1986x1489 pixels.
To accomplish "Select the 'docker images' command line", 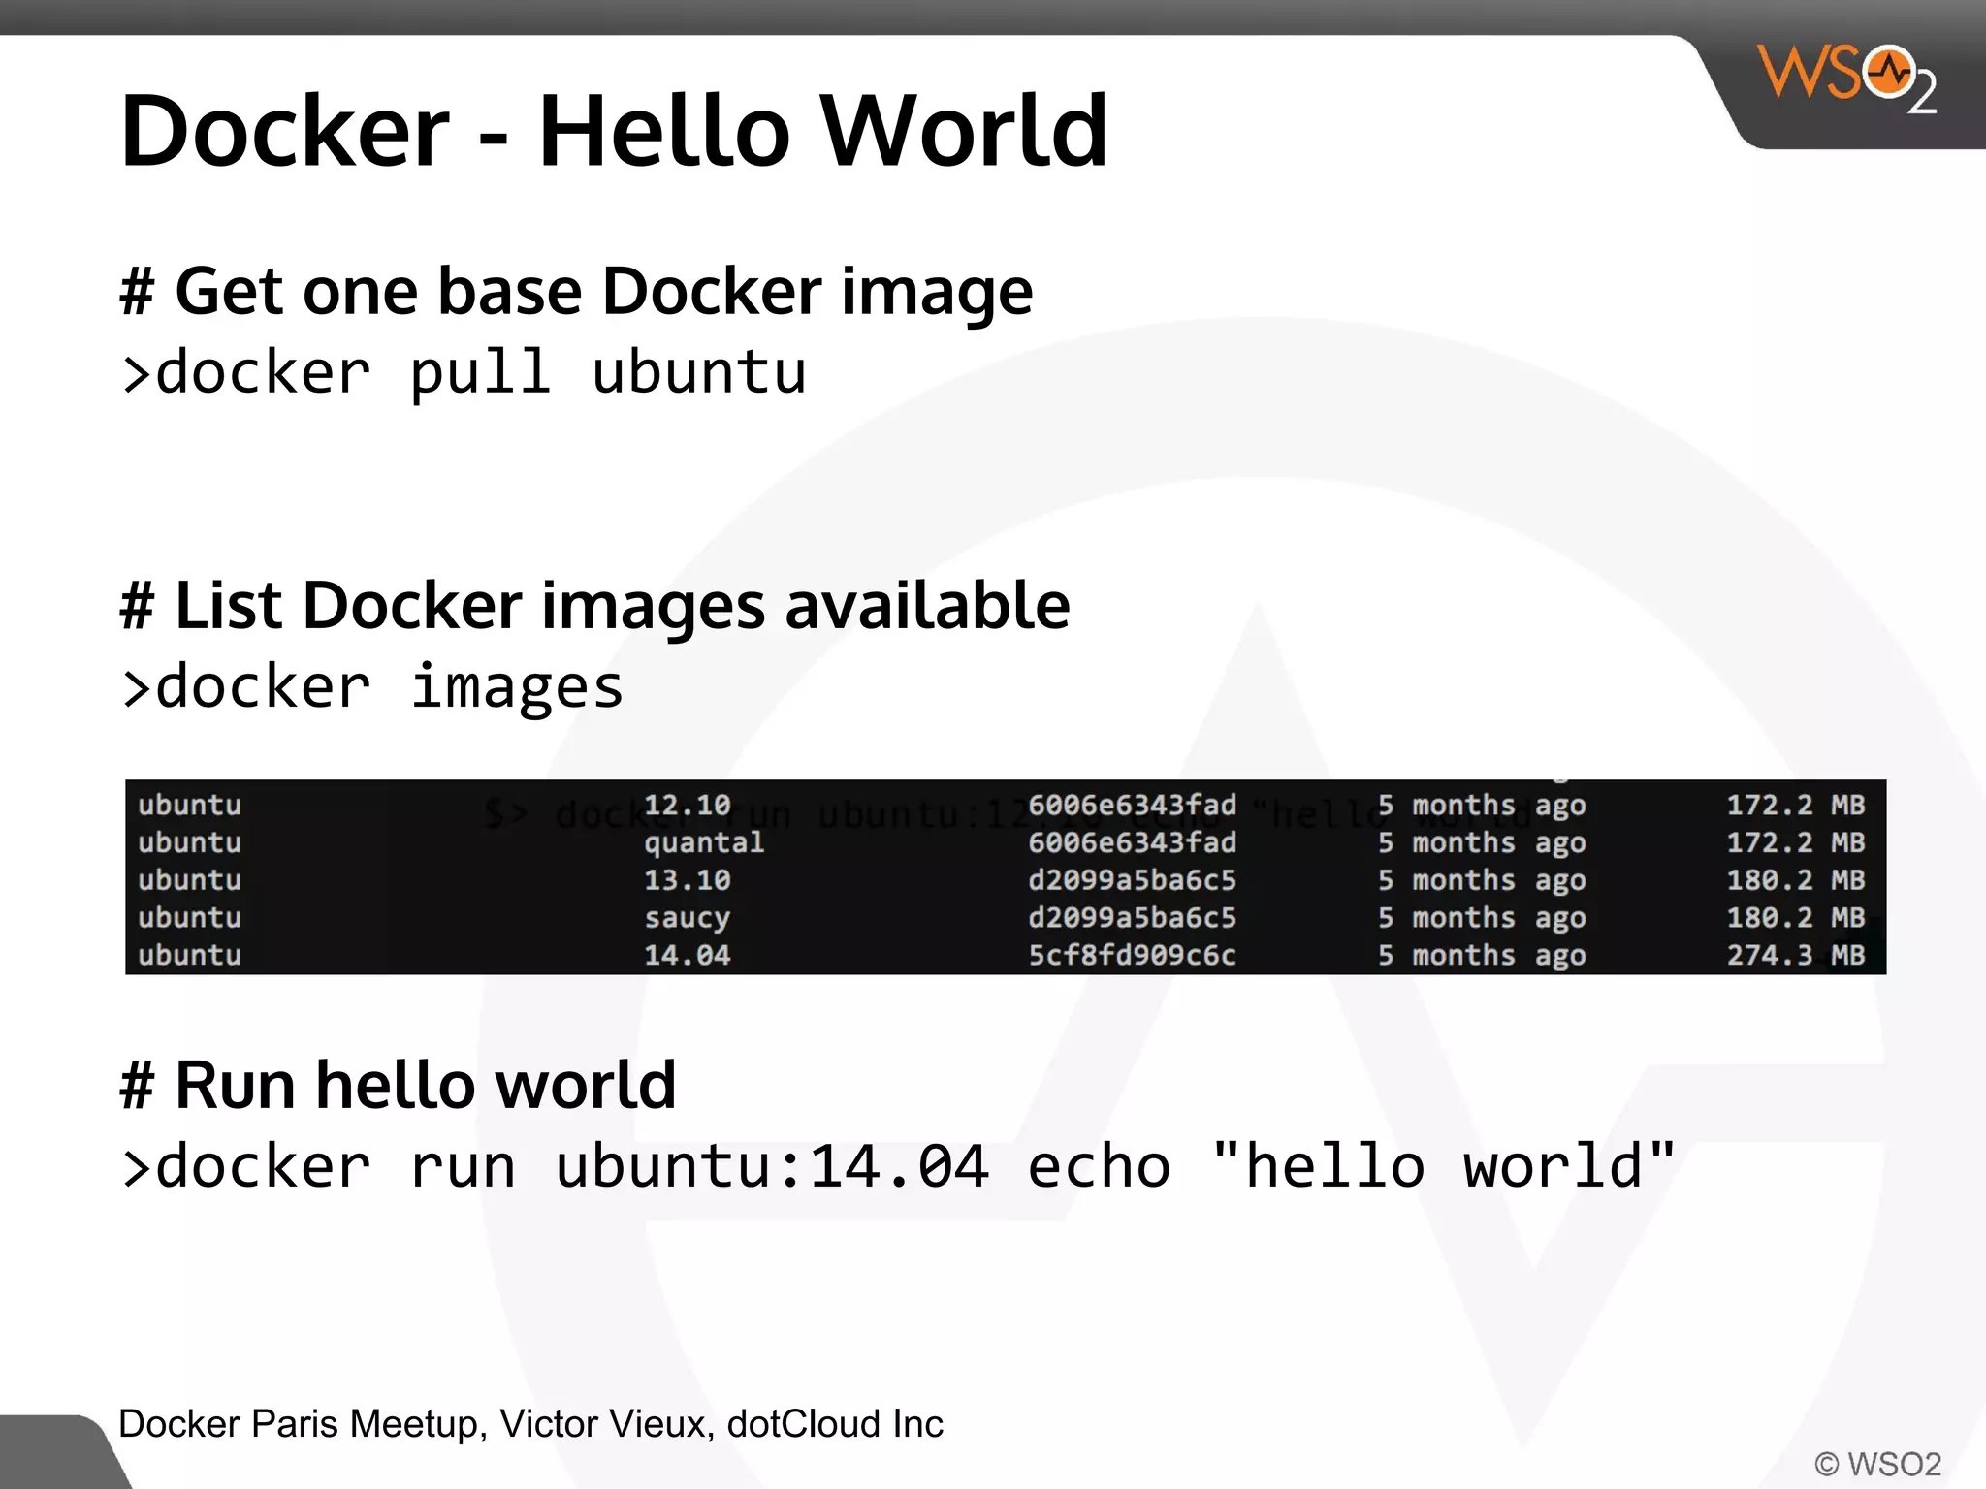I will (372, 688).
